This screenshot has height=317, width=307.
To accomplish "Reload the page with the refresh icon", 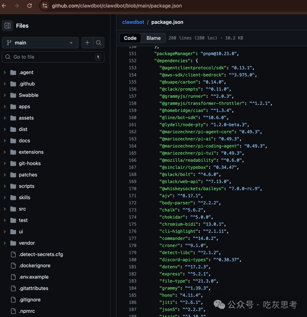I will click(x=29, y=5).
